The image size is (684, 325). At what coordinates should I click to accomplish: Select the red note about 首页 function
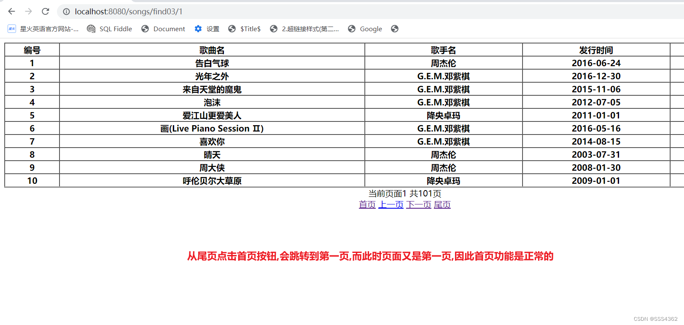tap(370, 256)
